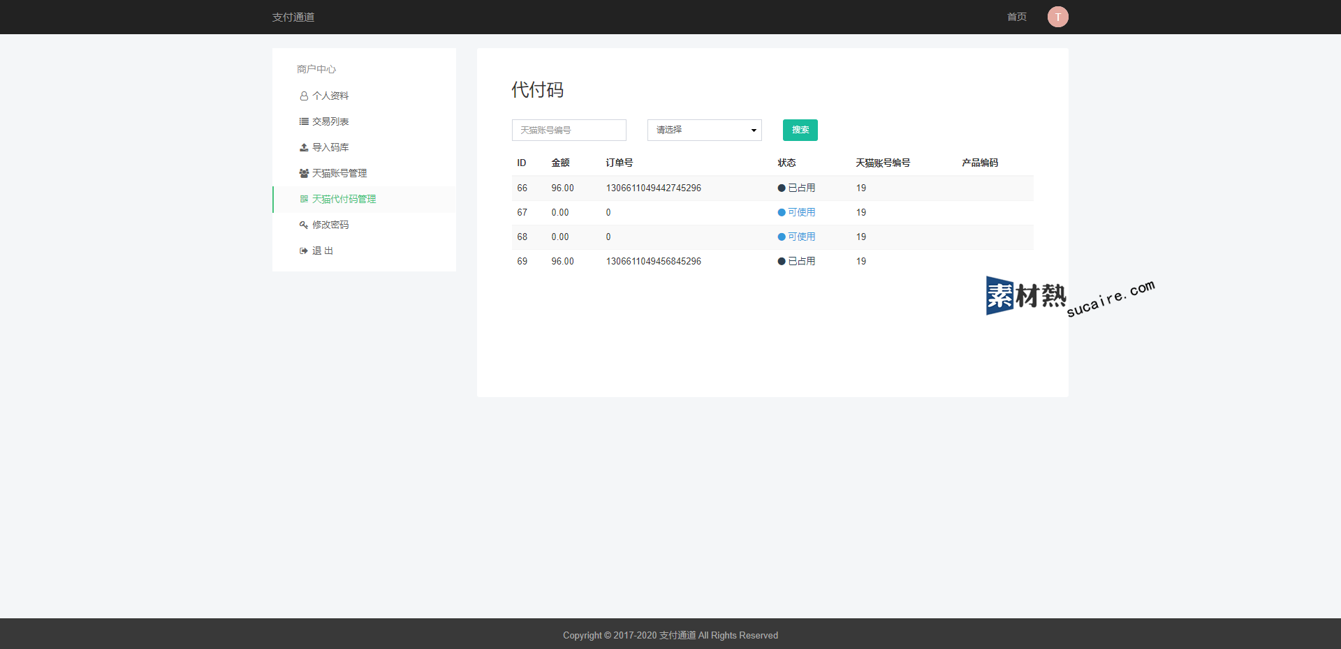1341x649 pixels.
Task: Open 个人资料 menu item
Action: 364,96
